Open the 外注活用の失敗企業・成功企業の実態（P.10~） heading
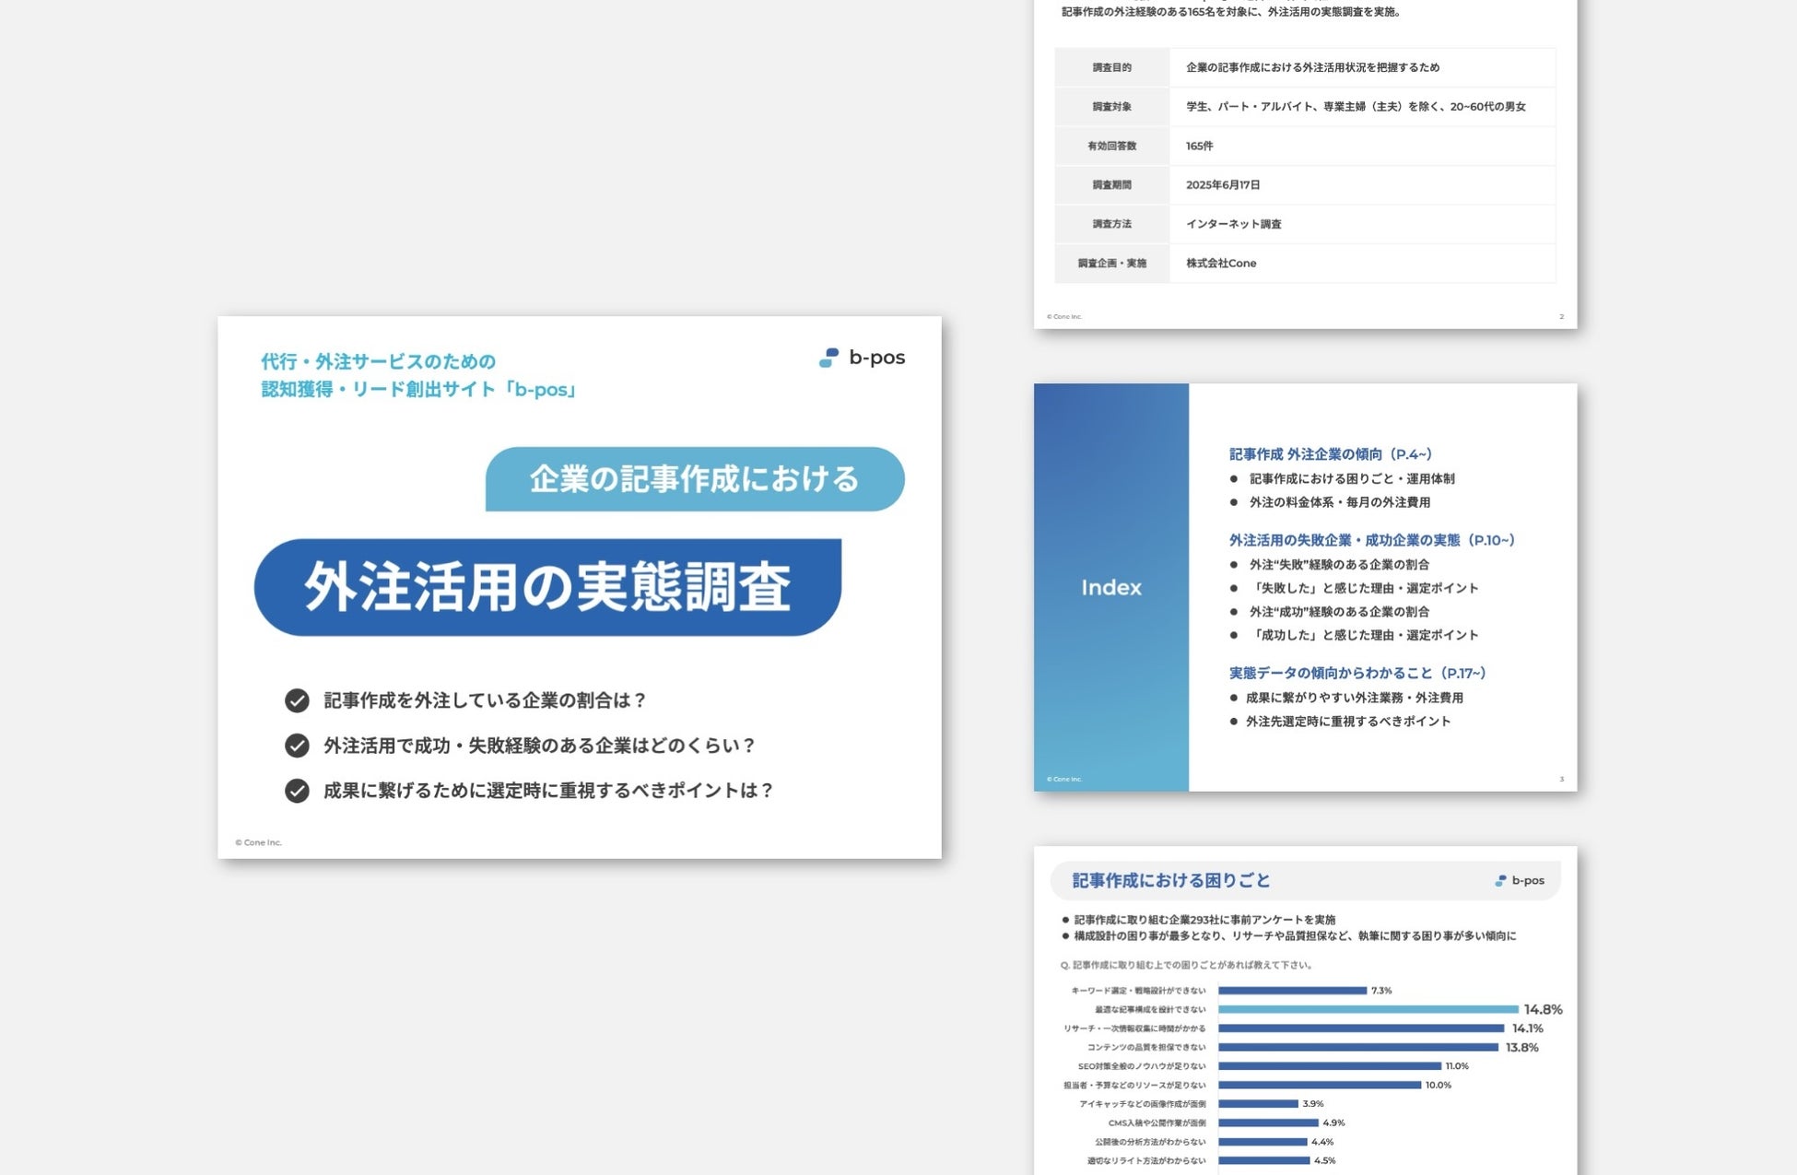 pos(1371,540)
